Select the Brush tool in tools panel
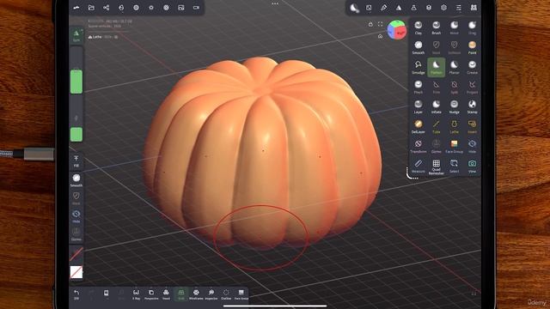 tap(436, 27)
